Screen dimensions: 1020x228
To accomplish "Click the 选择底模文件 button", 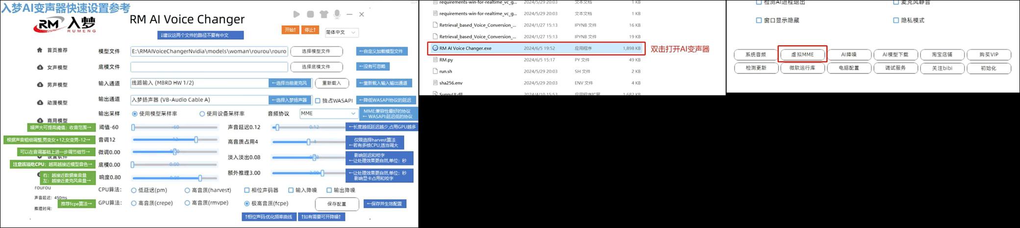I will (x=316, y=67).
